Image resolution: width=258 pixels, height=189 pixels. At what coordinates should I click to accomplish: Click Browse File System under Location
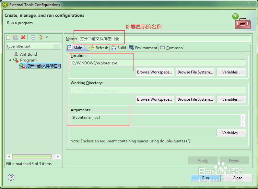click(x=195, y=72)
